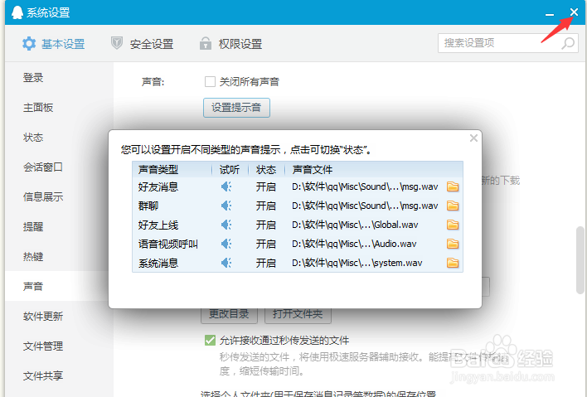Switch the 语音视频呼叫 status 开启
The width and height of the screenshot is (587, 397).
[266, 244]
